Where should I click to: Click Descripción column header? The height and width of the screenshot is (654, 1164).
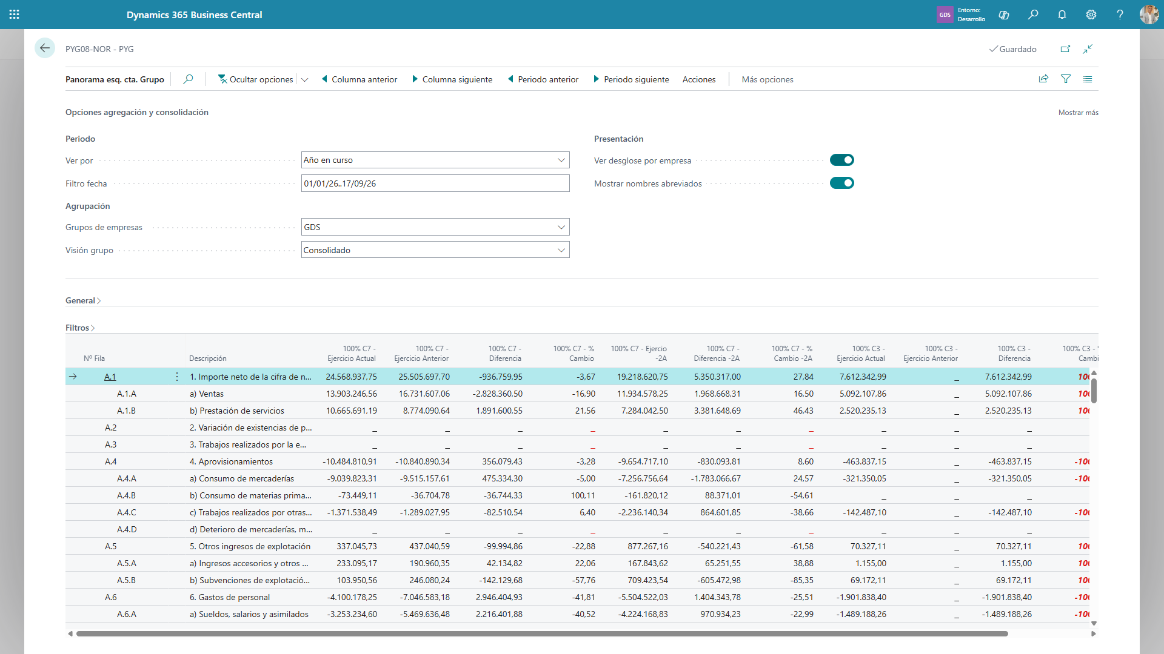208,358
